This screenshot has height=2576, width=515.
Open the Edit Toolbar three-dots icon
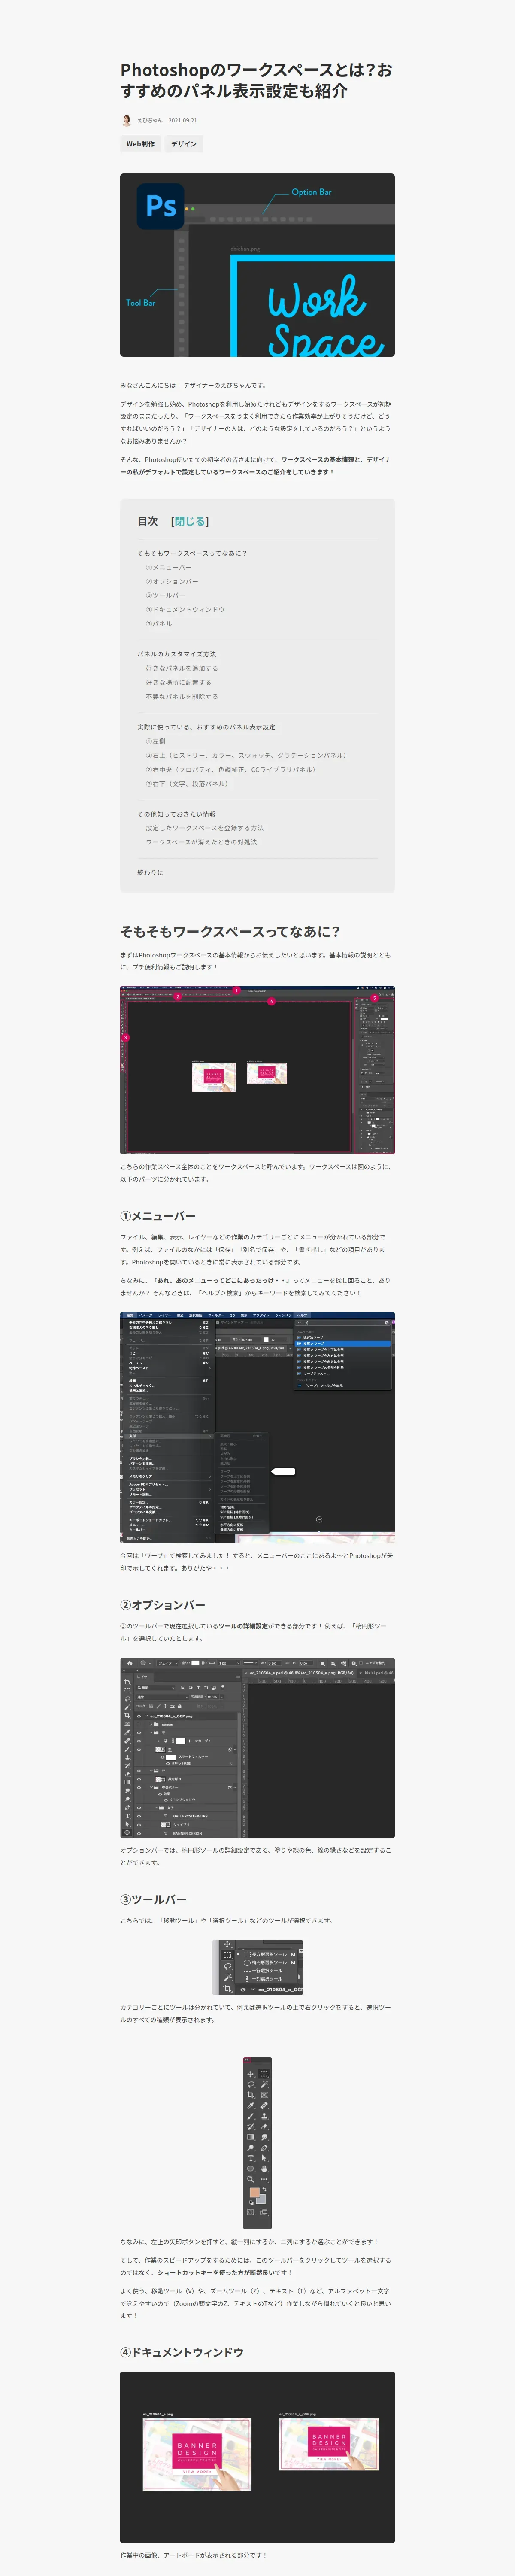tap(264, 2179)
